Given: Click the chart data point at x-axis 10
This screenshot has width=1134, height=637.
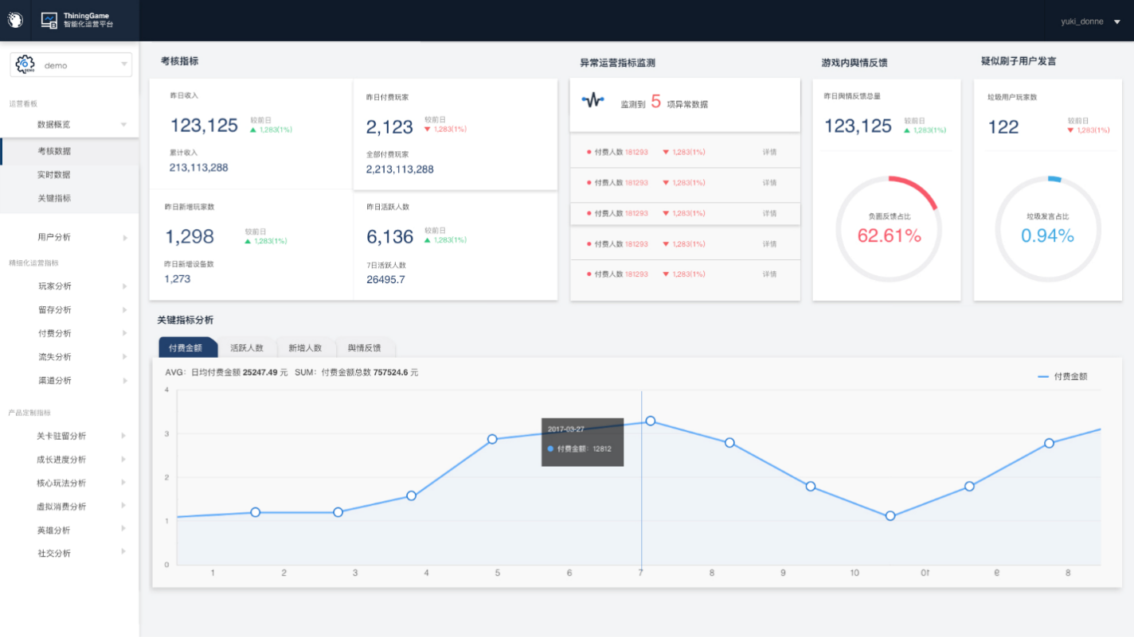Looking at the screenshot, I should click(x=890, y=516).
